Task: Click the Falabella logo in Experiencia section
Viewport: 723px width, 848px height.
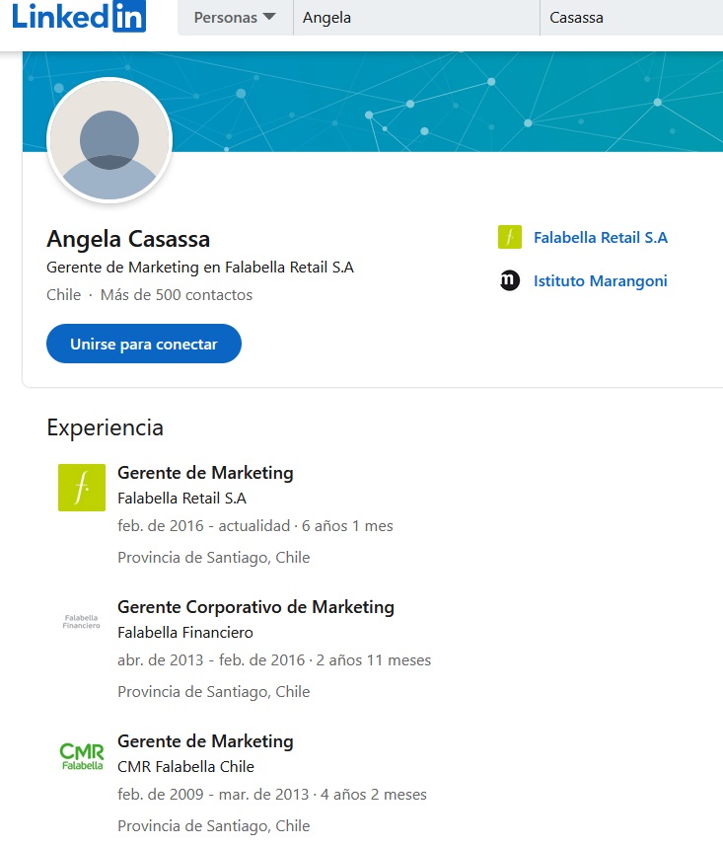Action: pos(82,488)
